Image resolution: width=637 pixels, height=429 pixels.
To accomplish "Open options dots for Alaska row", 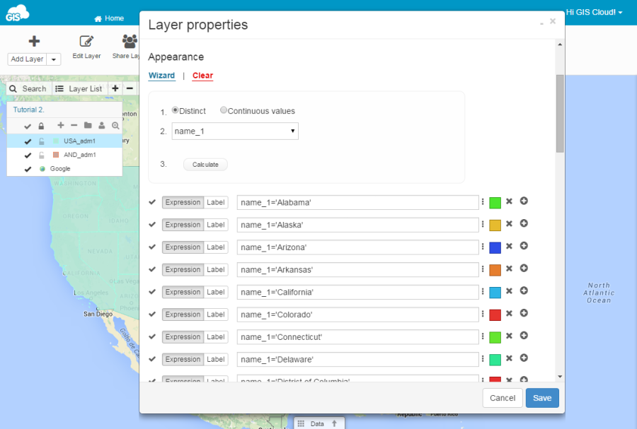I will point(483,224).
